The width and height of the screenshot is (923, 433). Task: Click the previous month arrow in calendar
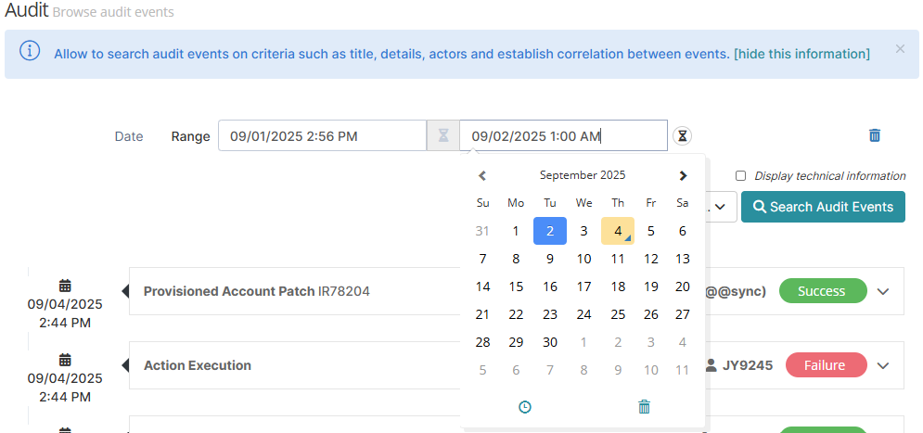coord(482,175)
